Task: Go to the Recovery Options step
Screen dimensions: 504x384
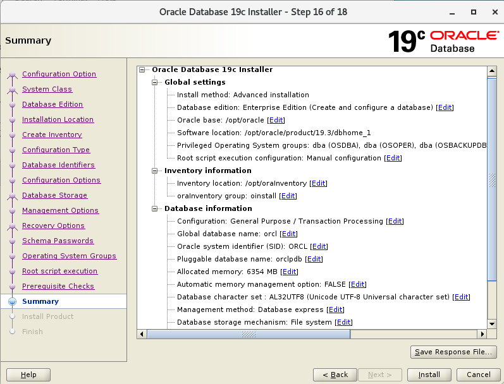Action: point(53,225)
